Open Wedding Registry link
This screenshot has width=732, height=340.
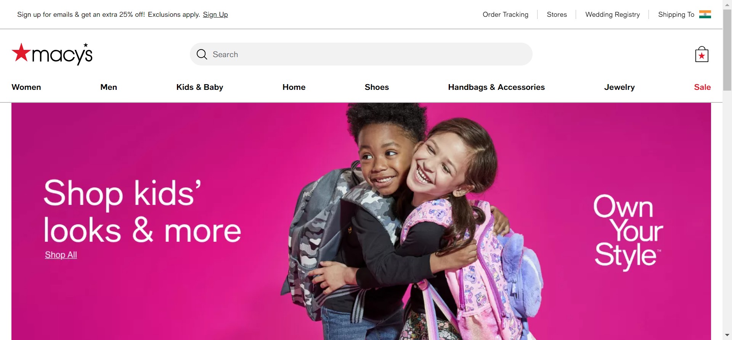[x=613, y=14]
